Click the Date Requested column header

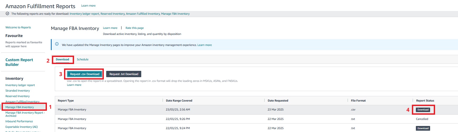(x=278, y=101)
